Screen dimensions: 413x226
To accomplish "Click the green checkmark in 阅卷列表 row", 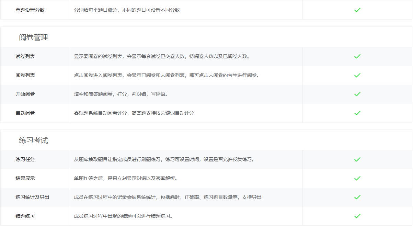I will [357, 75].
